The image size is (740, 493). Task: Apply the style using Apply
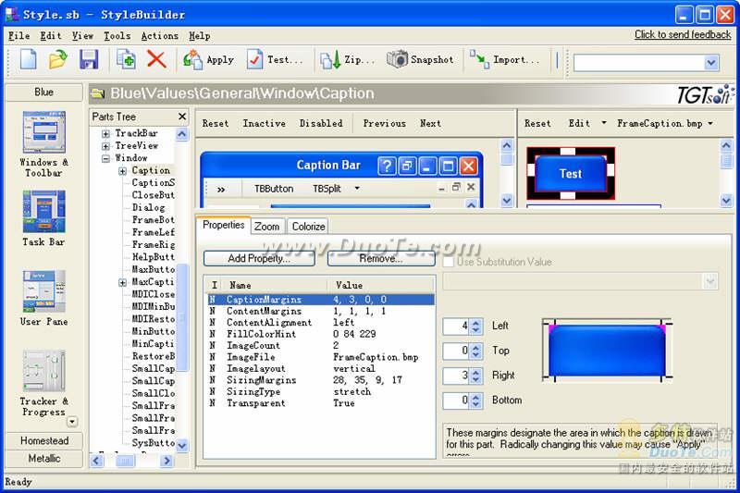(x=209, y=60)
